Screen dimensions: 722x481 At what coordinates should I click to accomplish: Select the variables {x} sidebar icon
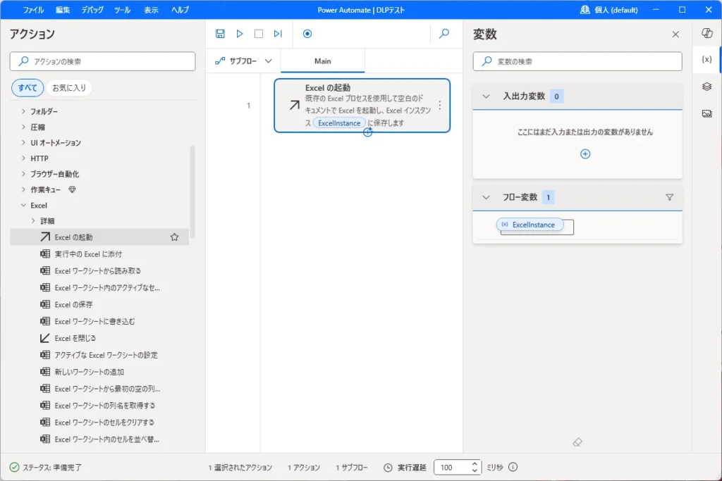(x=706, y=59)
